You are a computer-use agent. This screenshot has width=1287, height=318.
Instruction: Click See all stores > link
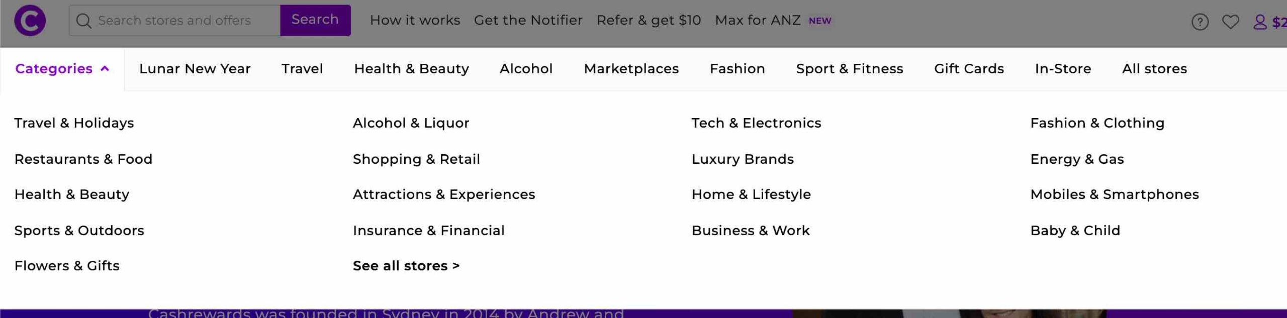click(406, 266)
